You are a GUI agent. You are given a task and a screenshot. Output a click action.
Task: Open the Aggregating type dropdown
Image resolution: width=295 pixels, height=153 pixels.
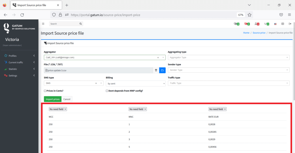(x=228, y=57)
